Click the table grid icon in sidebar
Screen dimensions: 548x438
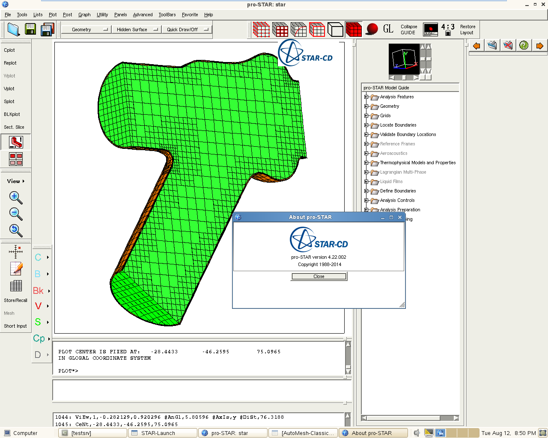pos(16,286)
